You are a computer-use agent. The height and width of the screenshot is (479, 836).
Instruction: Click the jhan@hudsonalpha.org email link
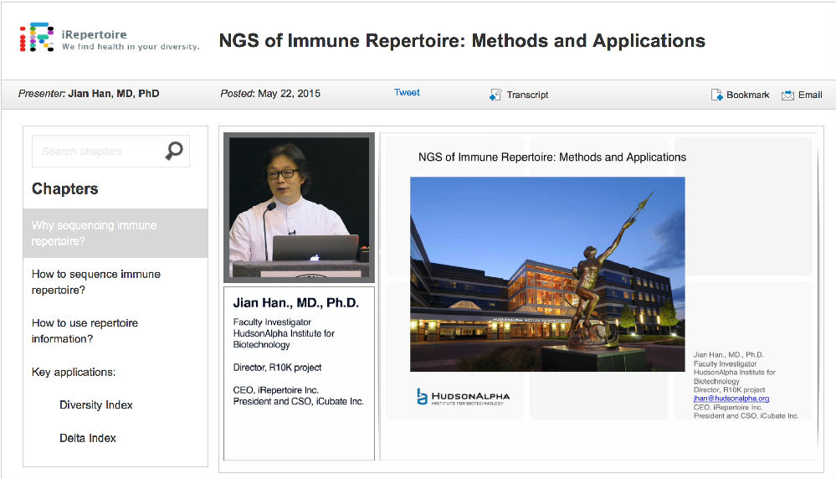coord(731,399)
